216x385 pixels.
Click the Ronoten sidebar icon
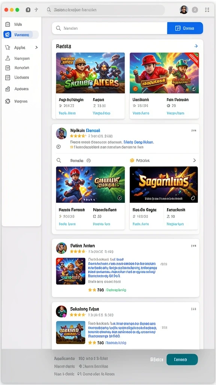[7, 68]
